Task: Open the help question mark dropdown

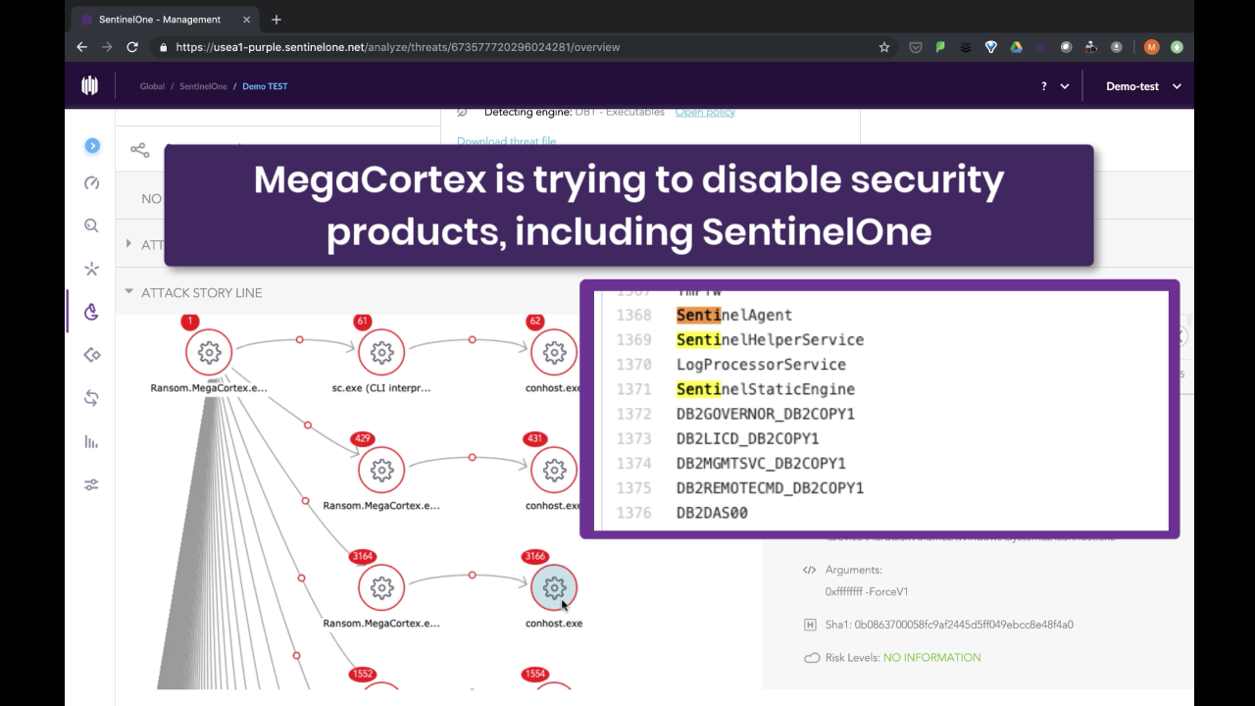Action: (x=1054, y=86)
